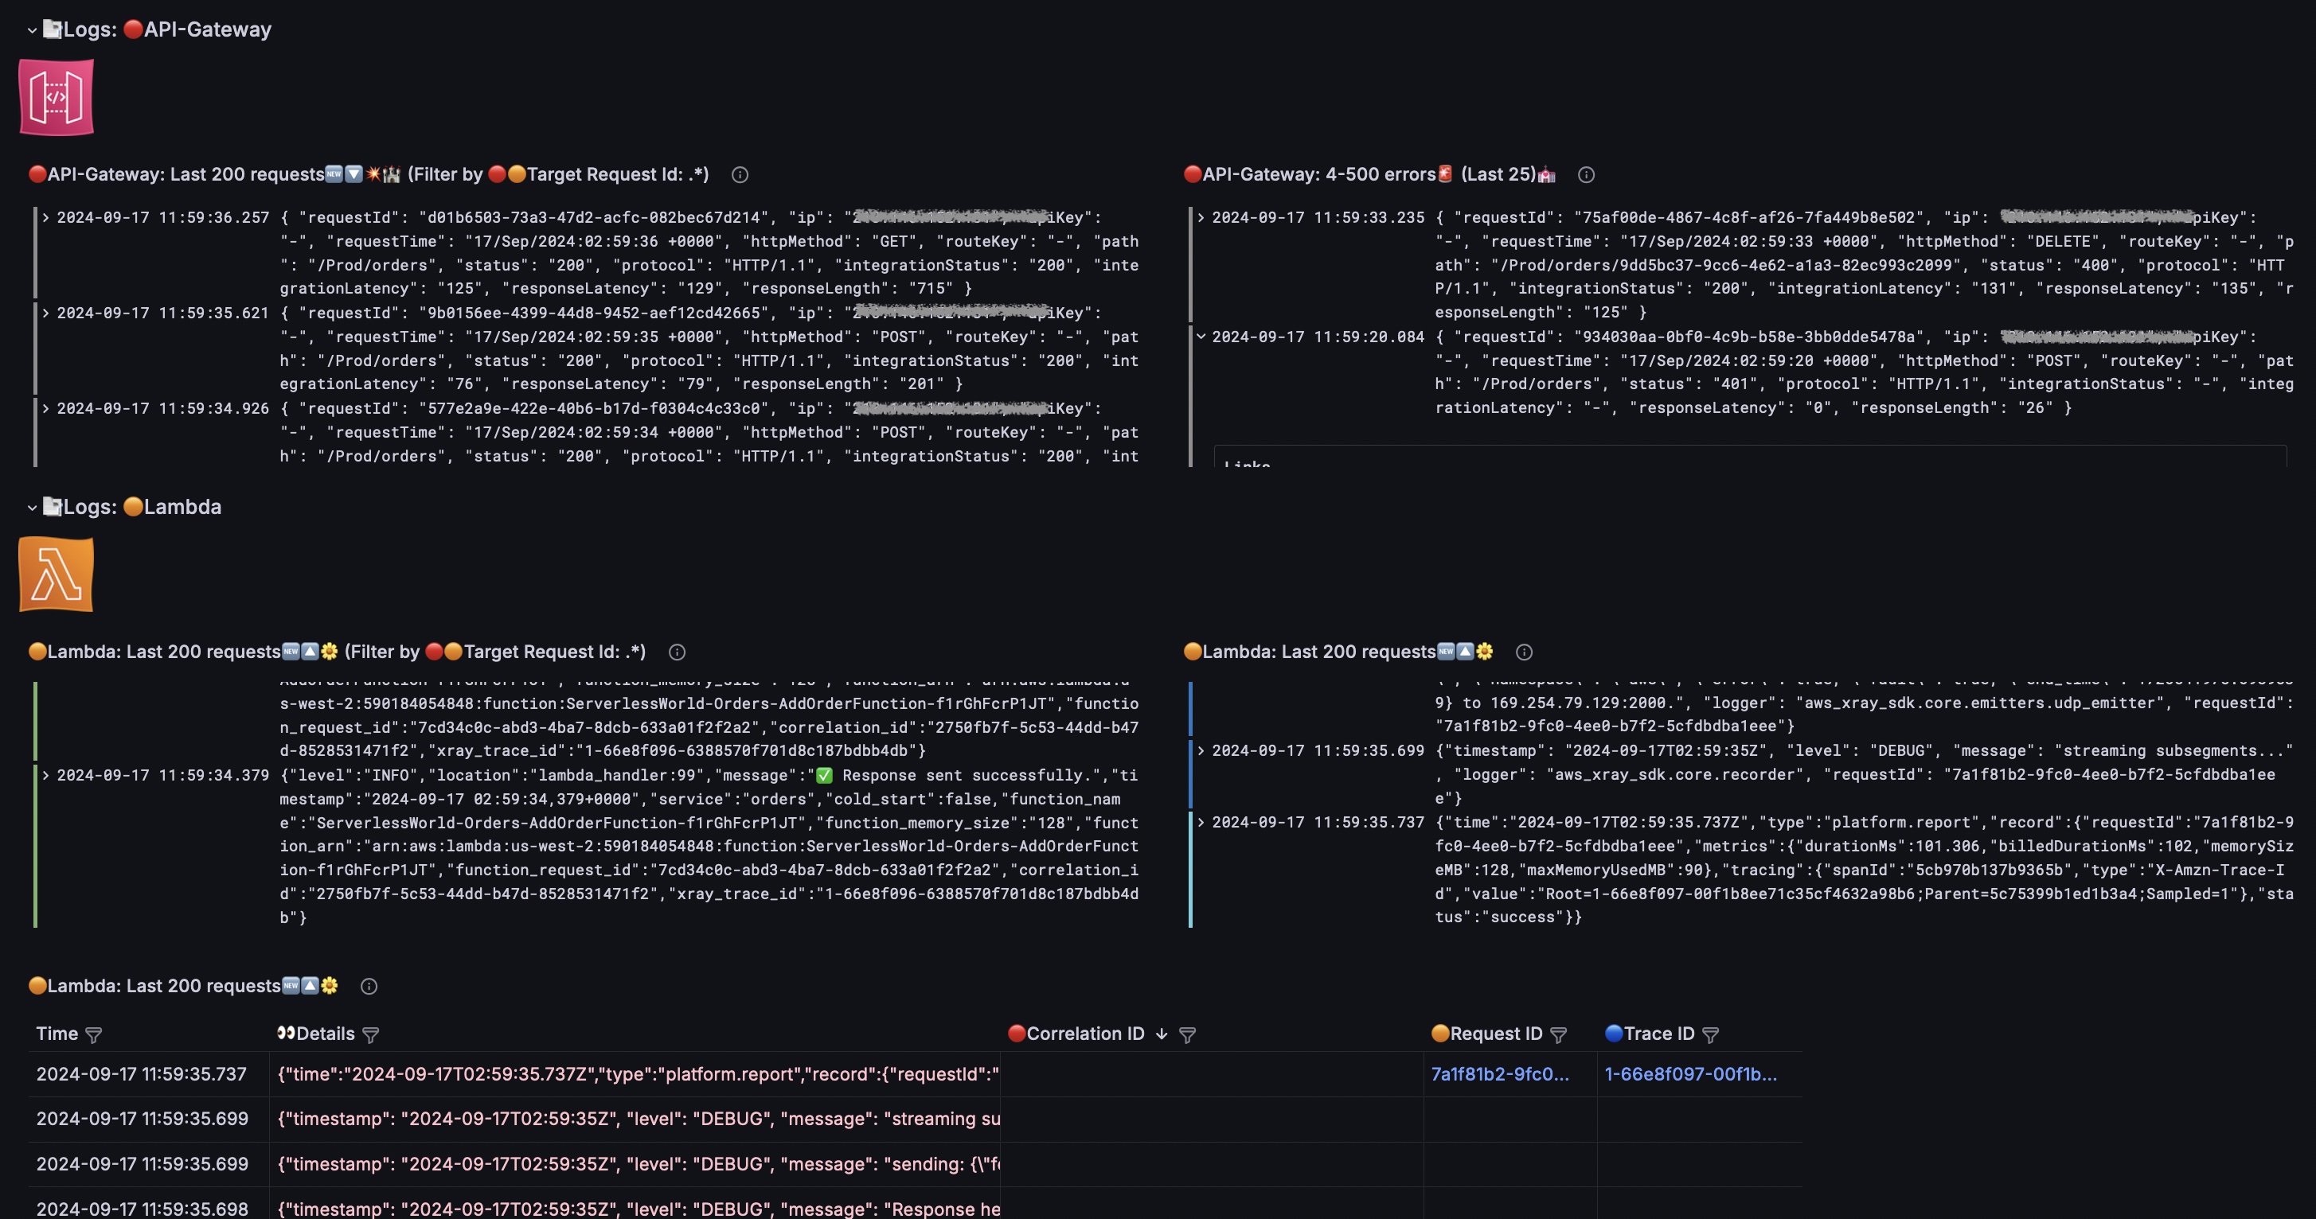Click info icon on right Lambda requests panel

(x=1524, y=652)
